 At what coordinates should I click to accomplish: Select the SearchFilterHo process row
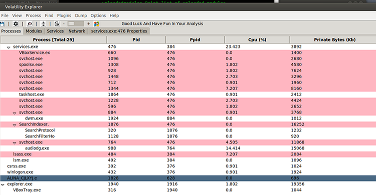(x=188, y=136)
